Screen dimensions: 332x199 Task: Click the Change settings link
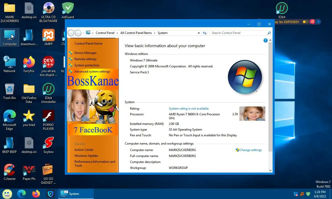tap(251, 150)
